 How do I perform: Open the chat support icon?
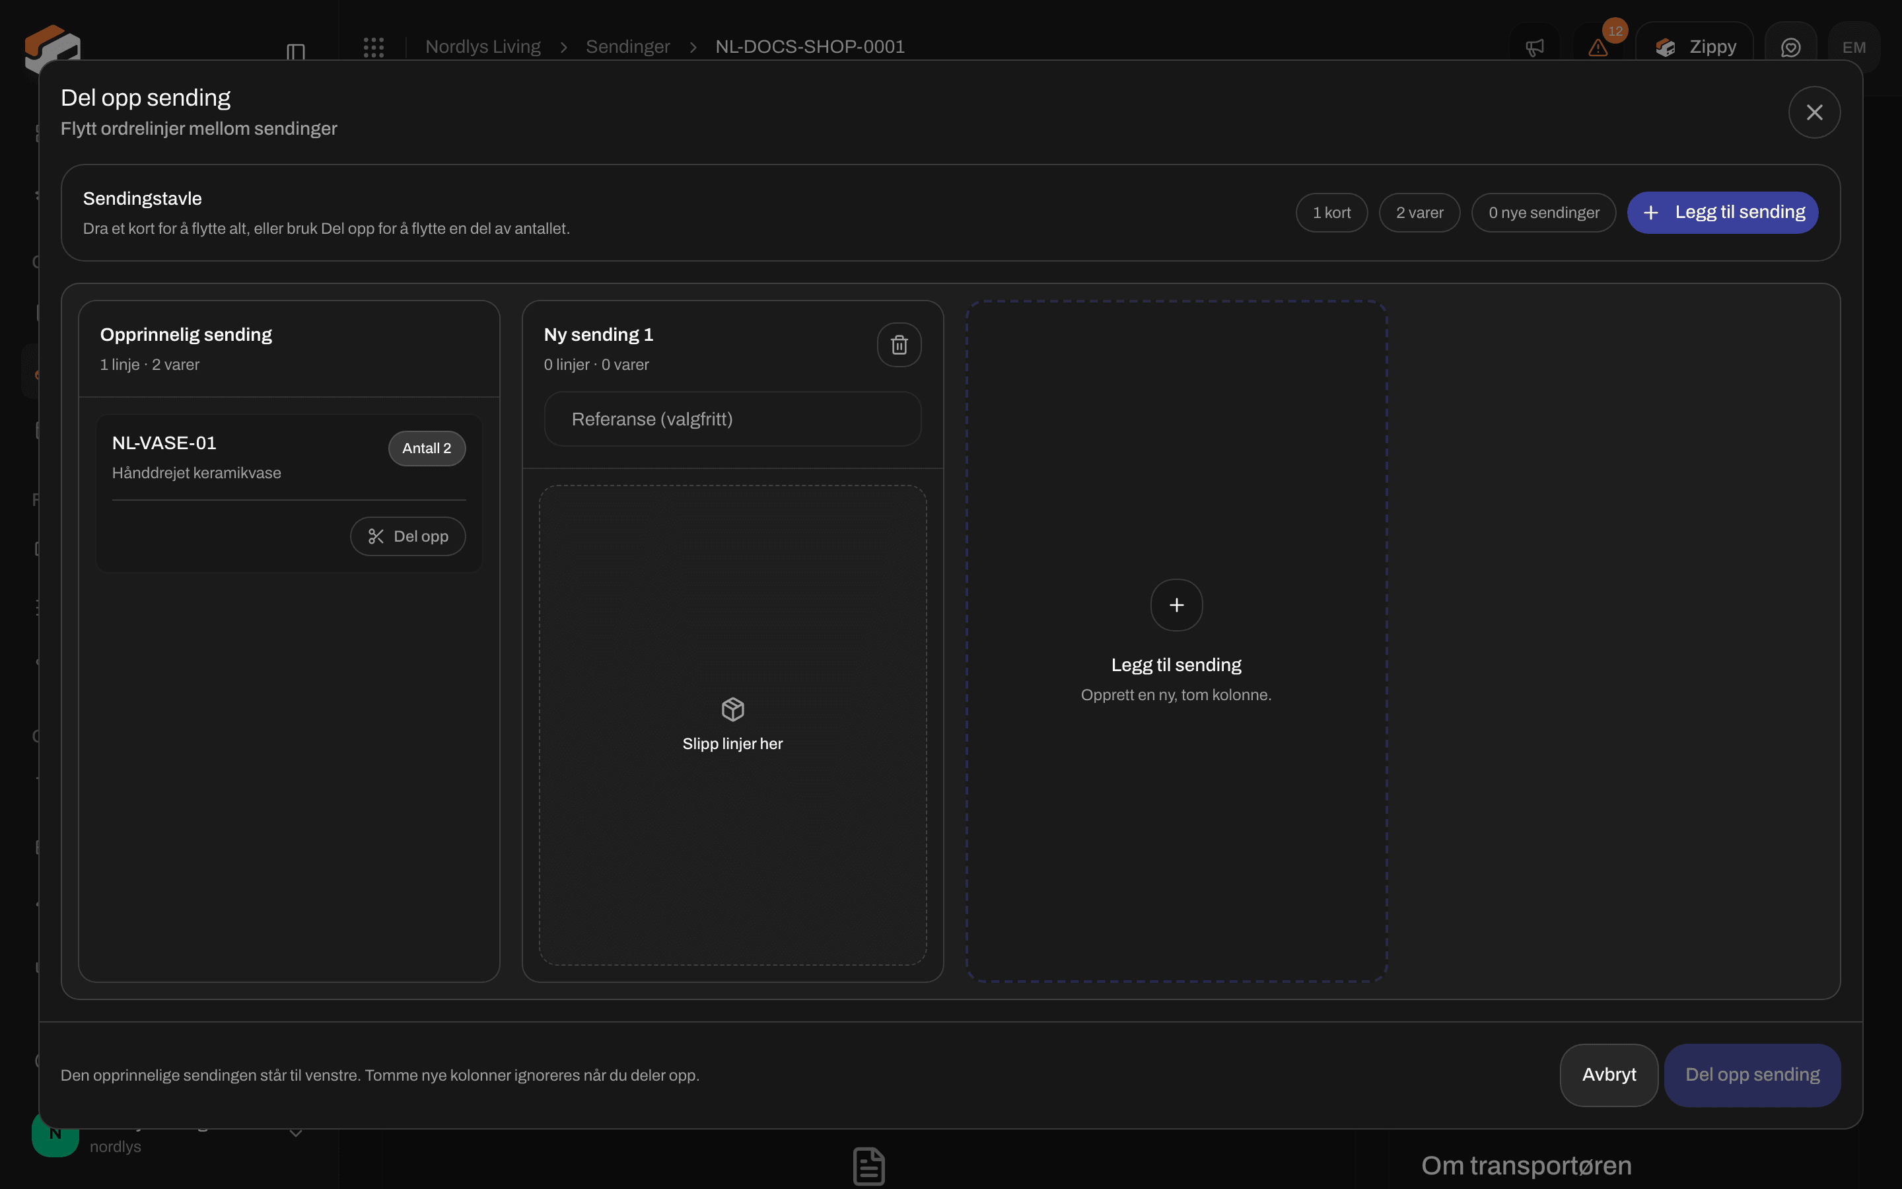coord(1790,48)
